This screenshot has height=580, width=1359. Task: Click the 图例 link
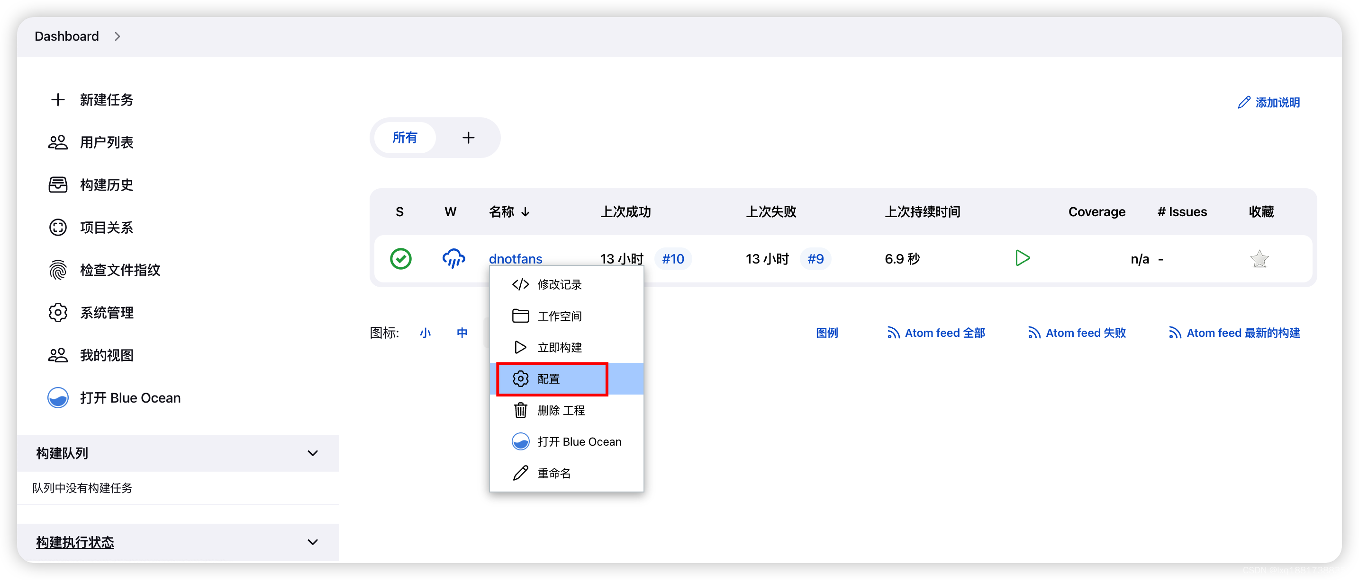[827, 333]
